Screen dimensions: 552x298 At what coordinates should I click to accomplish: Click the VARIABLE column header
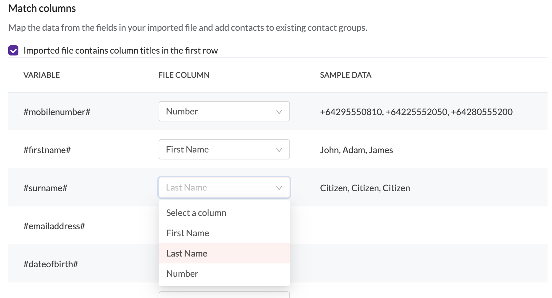pos(42,75)
